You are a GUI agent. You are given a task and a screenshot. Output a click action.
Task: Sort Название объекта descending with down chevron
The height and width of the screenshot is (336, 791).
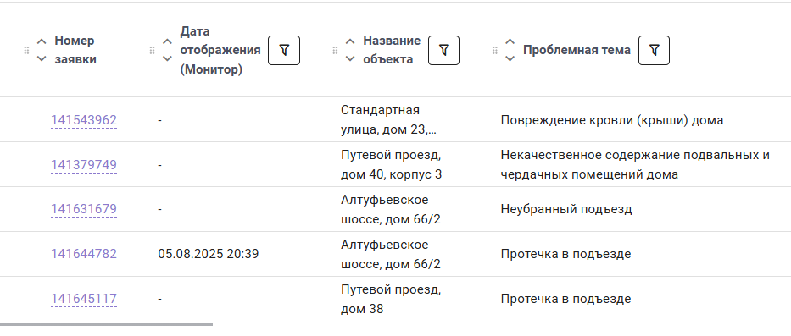pos(350,59)
